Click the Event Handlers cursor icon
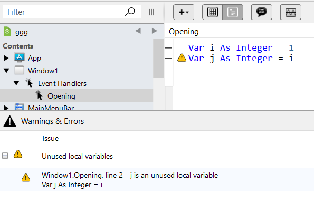The image size is (314, 203). pyautogui.click(x=29, y=83)
